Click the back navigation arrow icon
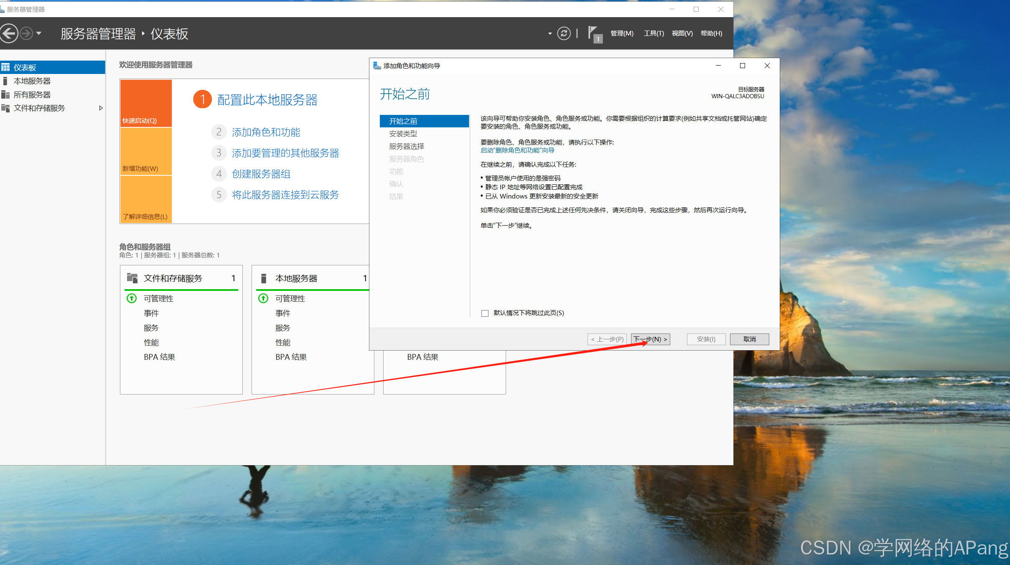This screenshot has height=565, width=1010. coord(8,33)
